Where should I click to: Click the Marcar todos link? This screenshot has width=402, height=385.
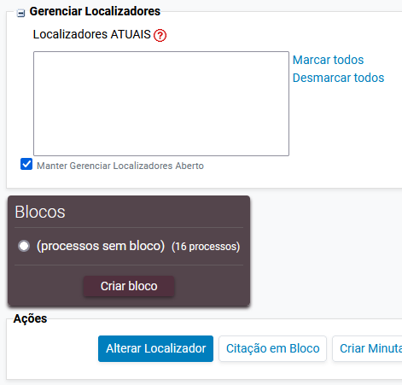tap(328, 60)
